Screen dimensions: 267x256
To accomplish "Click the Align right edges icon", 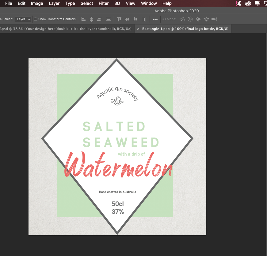I will coord(99,19).
